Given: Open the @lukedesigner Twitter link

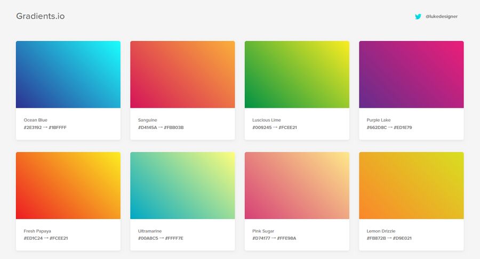Looking at the screenshot, I should [x=442, y=17].
